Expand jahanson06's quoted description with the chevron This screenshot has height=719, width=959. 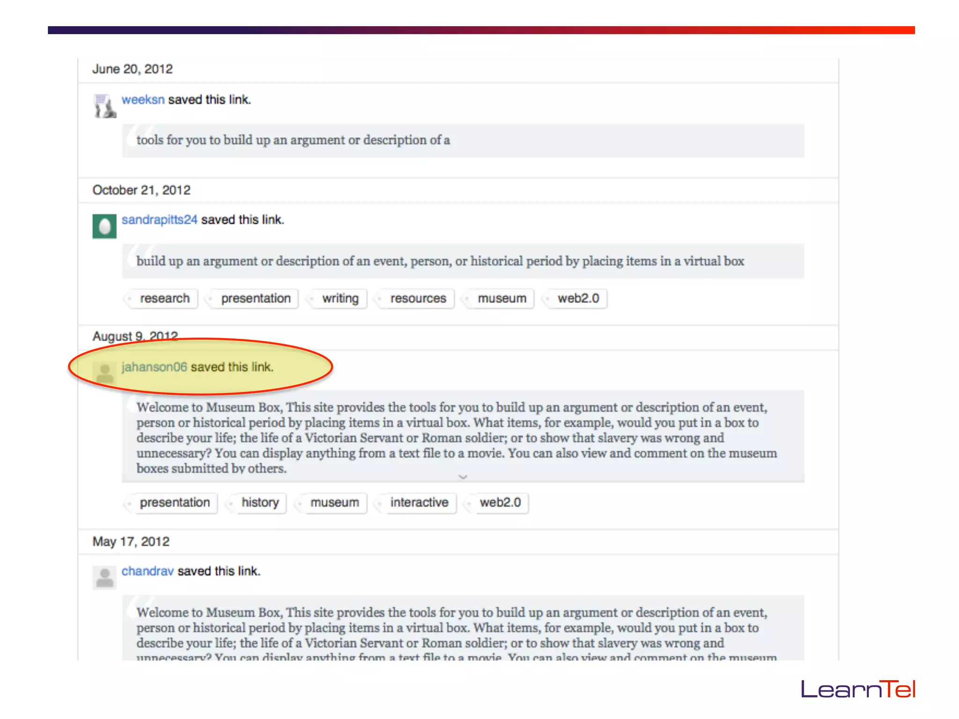(x=463, y=477)
